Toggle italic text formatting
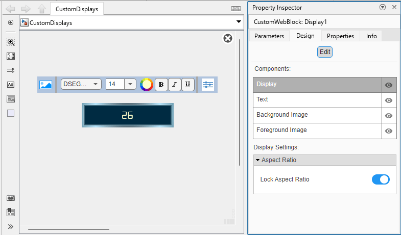This screenshot has width=401, height=235. coord(175,85)
